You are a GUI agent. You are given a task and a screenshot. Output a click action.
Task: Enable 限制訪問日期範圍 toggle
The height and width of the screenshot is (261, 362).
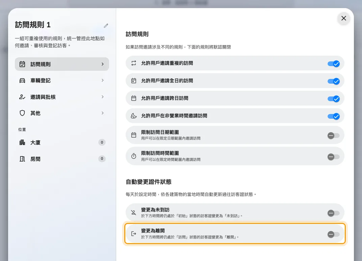tap(334, 136)
